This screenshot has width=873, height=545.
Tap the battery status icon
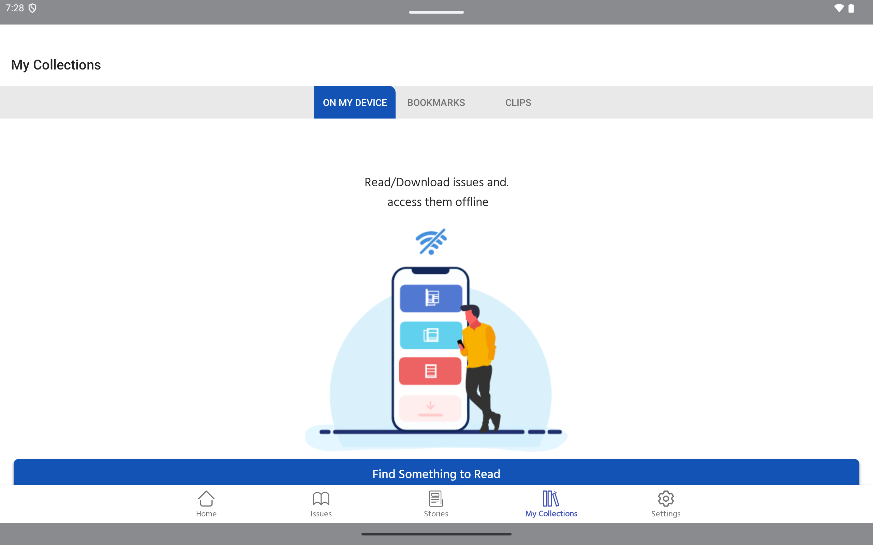tap(851, 8)
